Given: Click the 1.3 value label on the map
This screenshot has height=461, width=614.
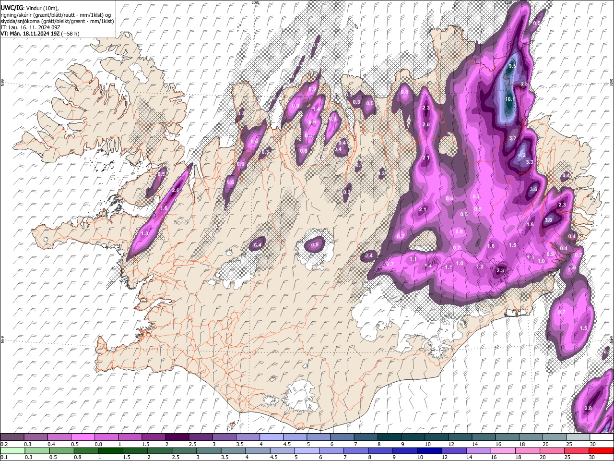Looking at the screenshot, I should pyautogui.click(x=145, y=233).
